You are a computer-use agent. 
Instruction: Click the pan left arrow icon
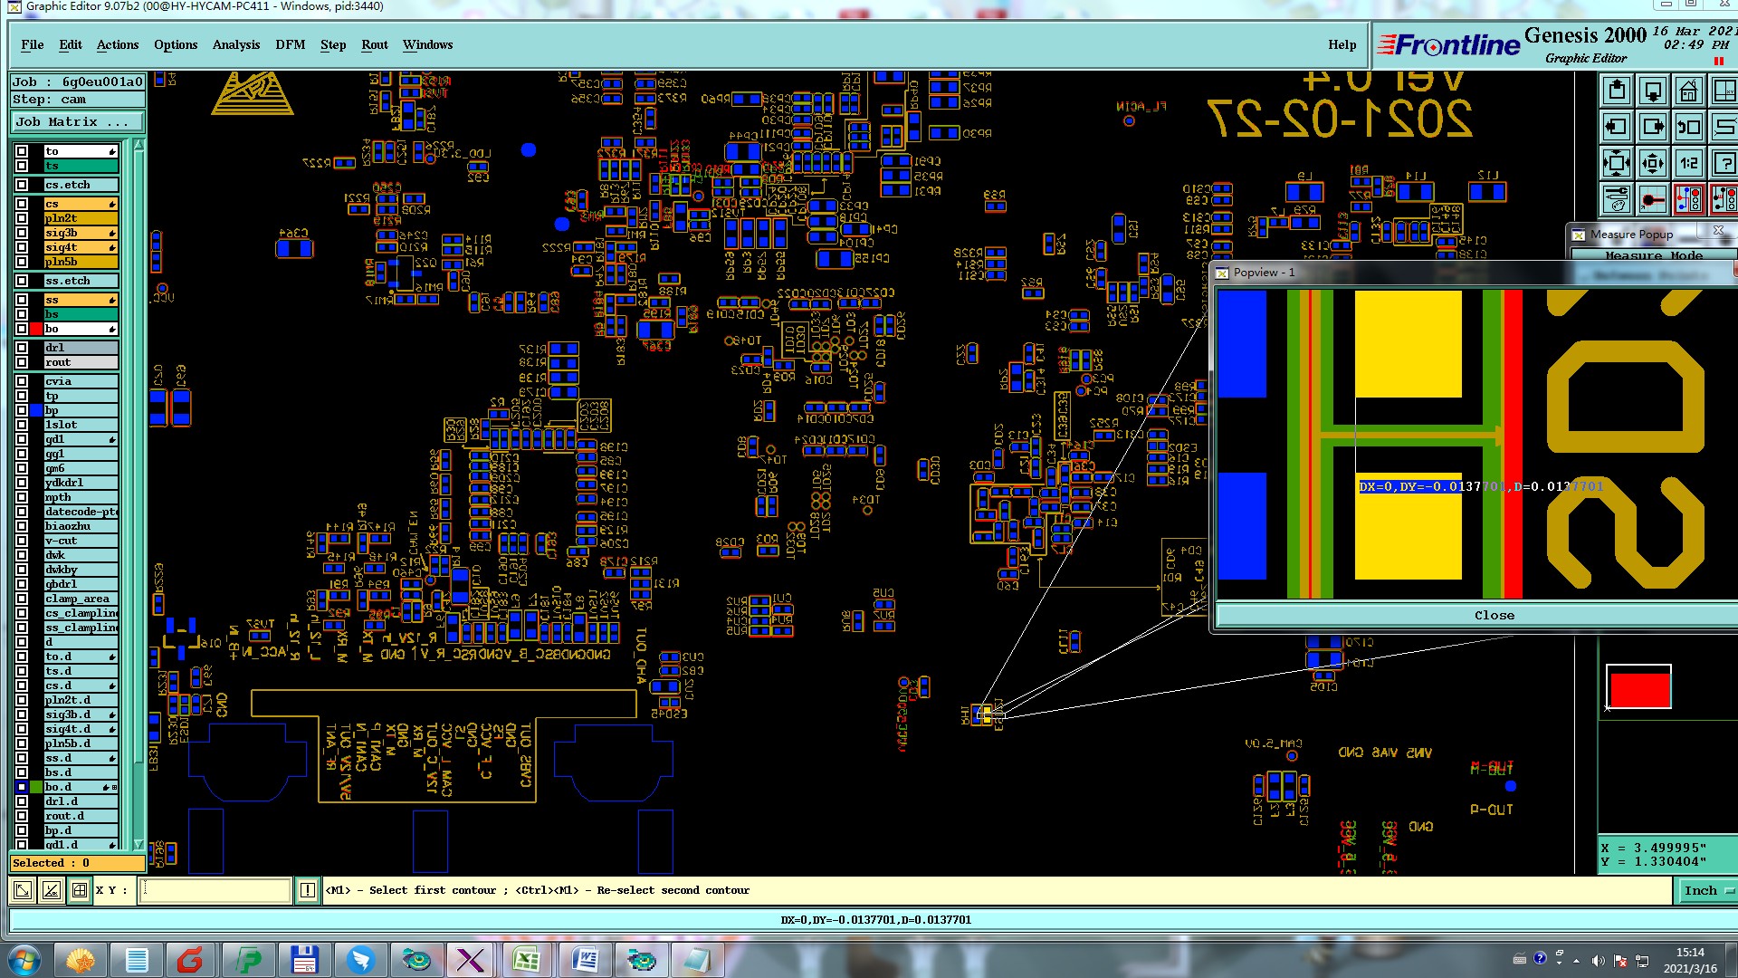pyautogui.click(x=1617, y=127)
